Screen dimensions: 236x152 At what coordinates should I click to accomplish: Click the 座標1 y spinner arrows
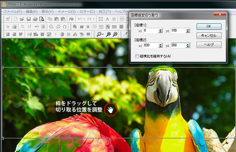[188, 31]
